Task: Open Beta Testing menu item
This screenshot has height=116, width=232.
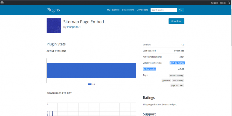Action: point(128,10)
